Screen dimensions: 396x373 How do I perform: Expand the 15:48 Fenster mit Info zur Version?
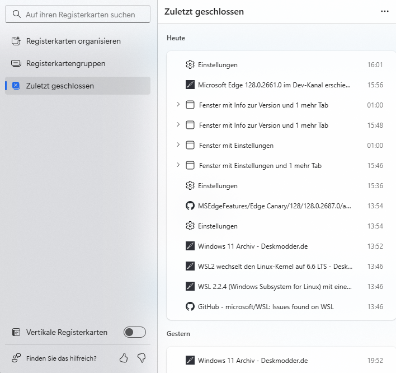[x=178, y=124]
